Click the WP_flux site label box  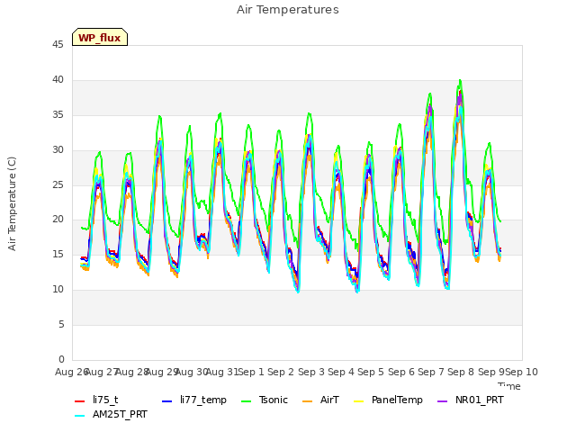[x=100, y=37]
